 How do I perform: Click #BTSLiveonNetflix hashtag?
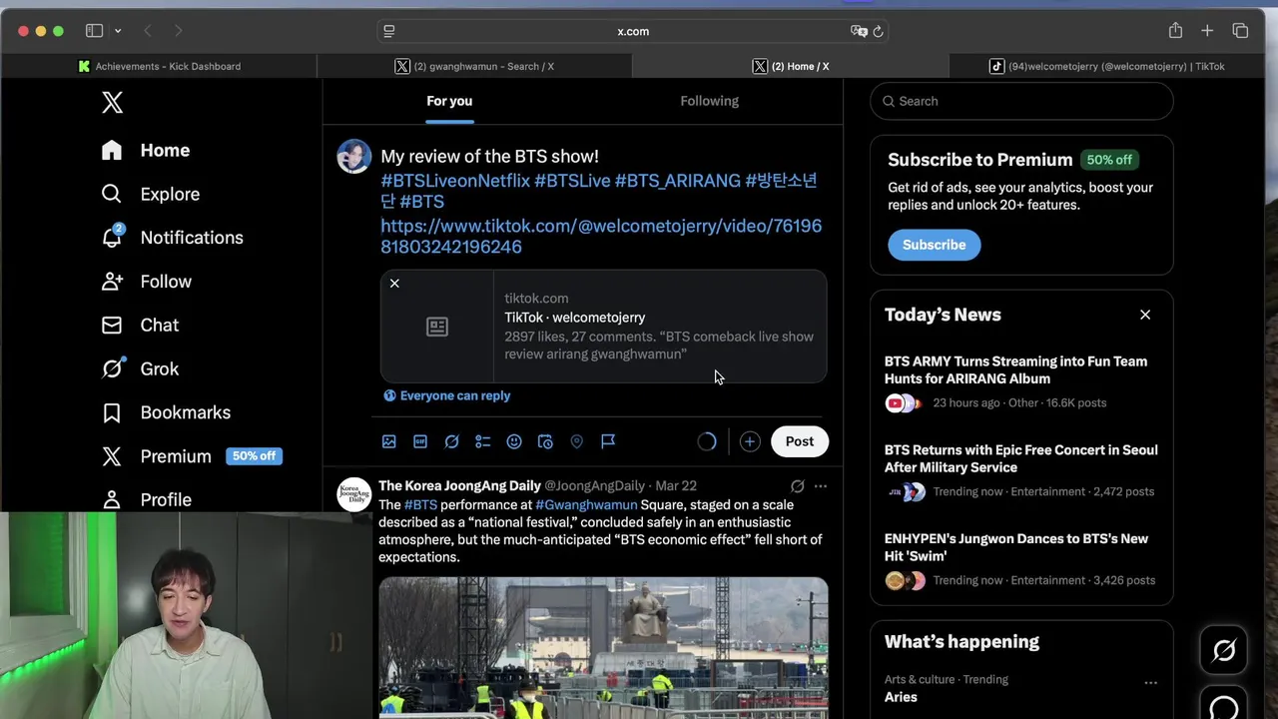455,181
